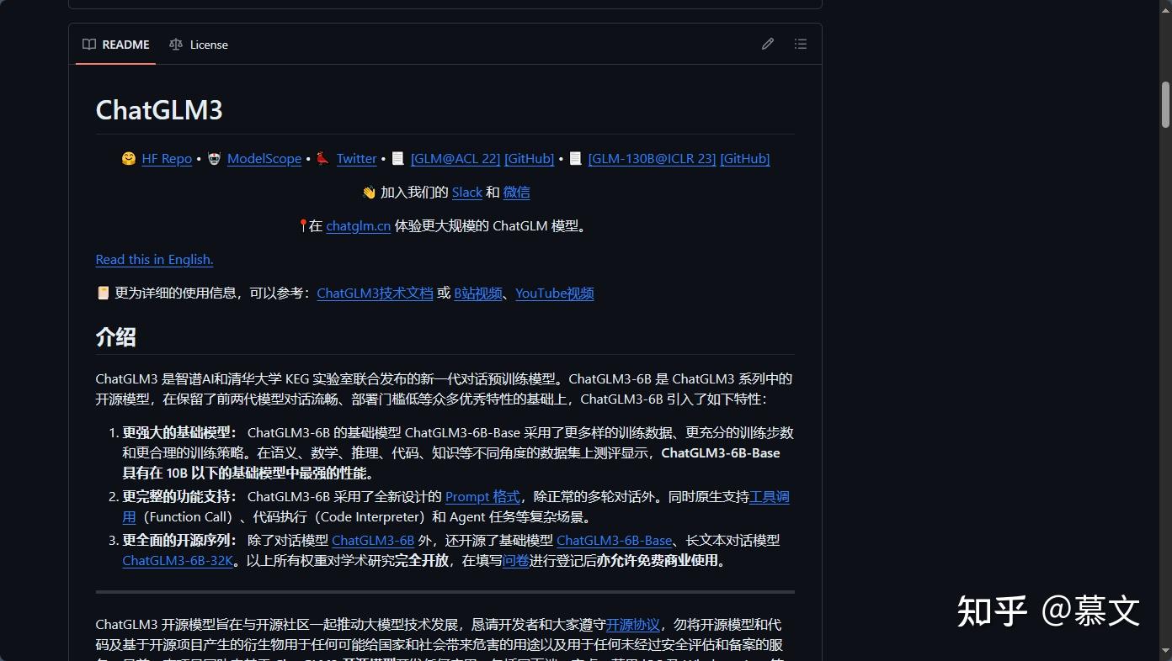The width and height of the screenshot is (1172, 661).
Task: Open the ChatGLM3技术文档 link
Action: click(x=375, y=293)
